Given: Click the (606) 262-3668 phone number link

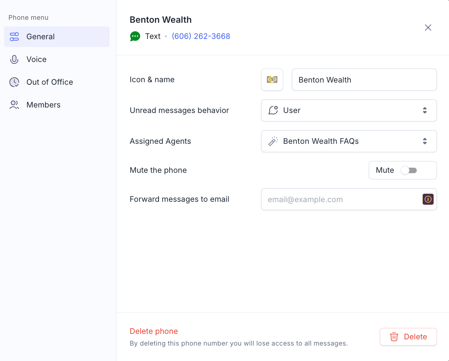Looking at the screenshot, I should pos(201,36).
